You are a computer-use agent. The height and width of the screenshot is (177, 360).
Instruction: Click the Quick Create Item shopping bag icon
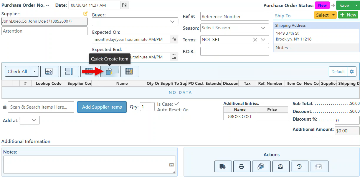[110, 72]
